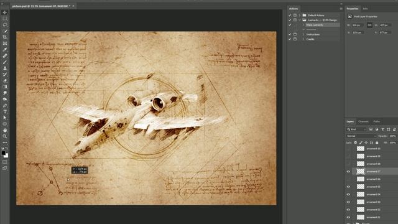Select the Frame tool
Viewport: 398px width, 224px height.
[4, 44]
